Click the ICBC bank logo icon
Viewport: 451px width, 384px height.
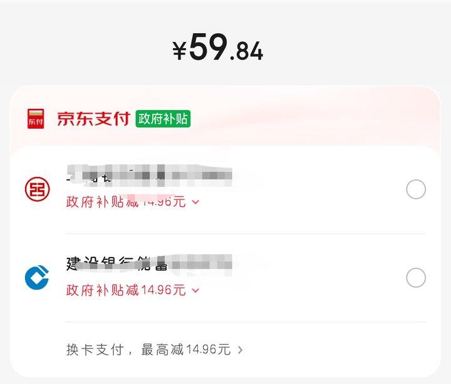(37, 189)
